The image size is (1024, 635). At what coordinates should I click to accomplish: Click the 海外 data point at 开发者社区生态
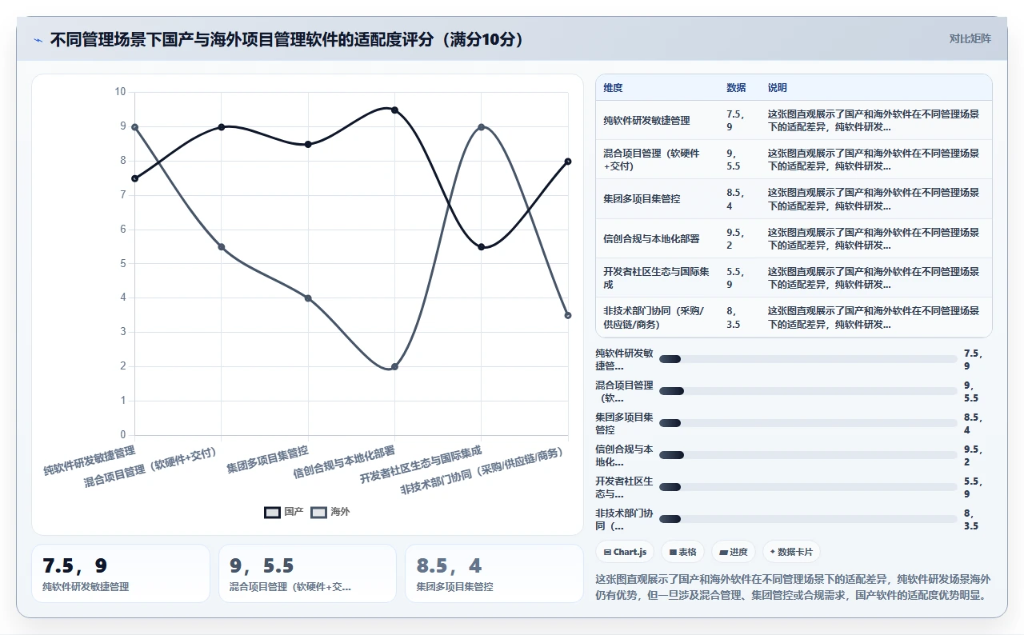pyautogui.click(x=481, y=126)
